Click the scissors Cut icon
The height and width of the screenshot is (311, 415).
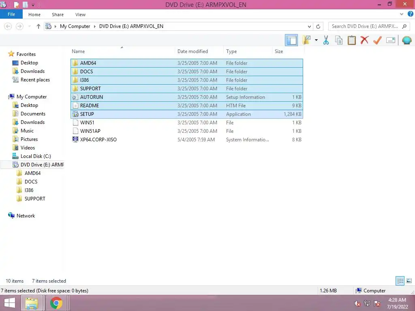point(326,40)
